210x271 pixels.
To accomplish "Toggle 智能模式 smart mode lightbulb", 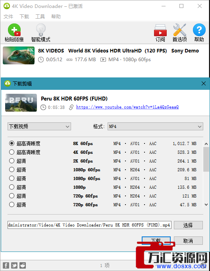I will 41,30.
